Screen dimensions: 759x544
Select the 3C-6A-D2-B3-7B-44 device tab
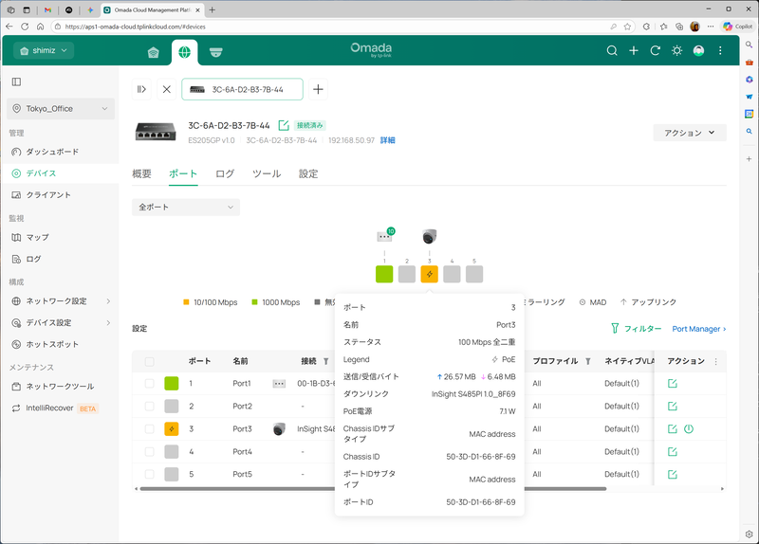(242, 89)
